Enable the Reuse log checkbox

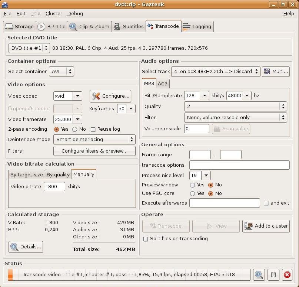tap(93, 130)
